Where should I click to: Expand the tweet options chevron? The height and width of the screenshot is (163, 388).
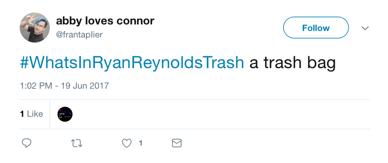click(x=365, y=28)
